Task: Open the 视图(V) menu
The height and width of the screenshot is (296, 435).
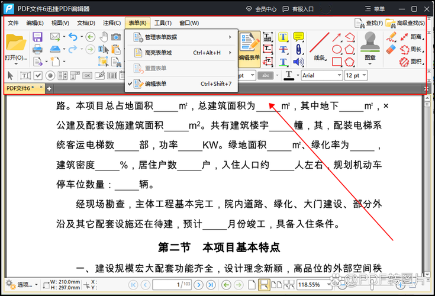Action: tap(60, 23)
